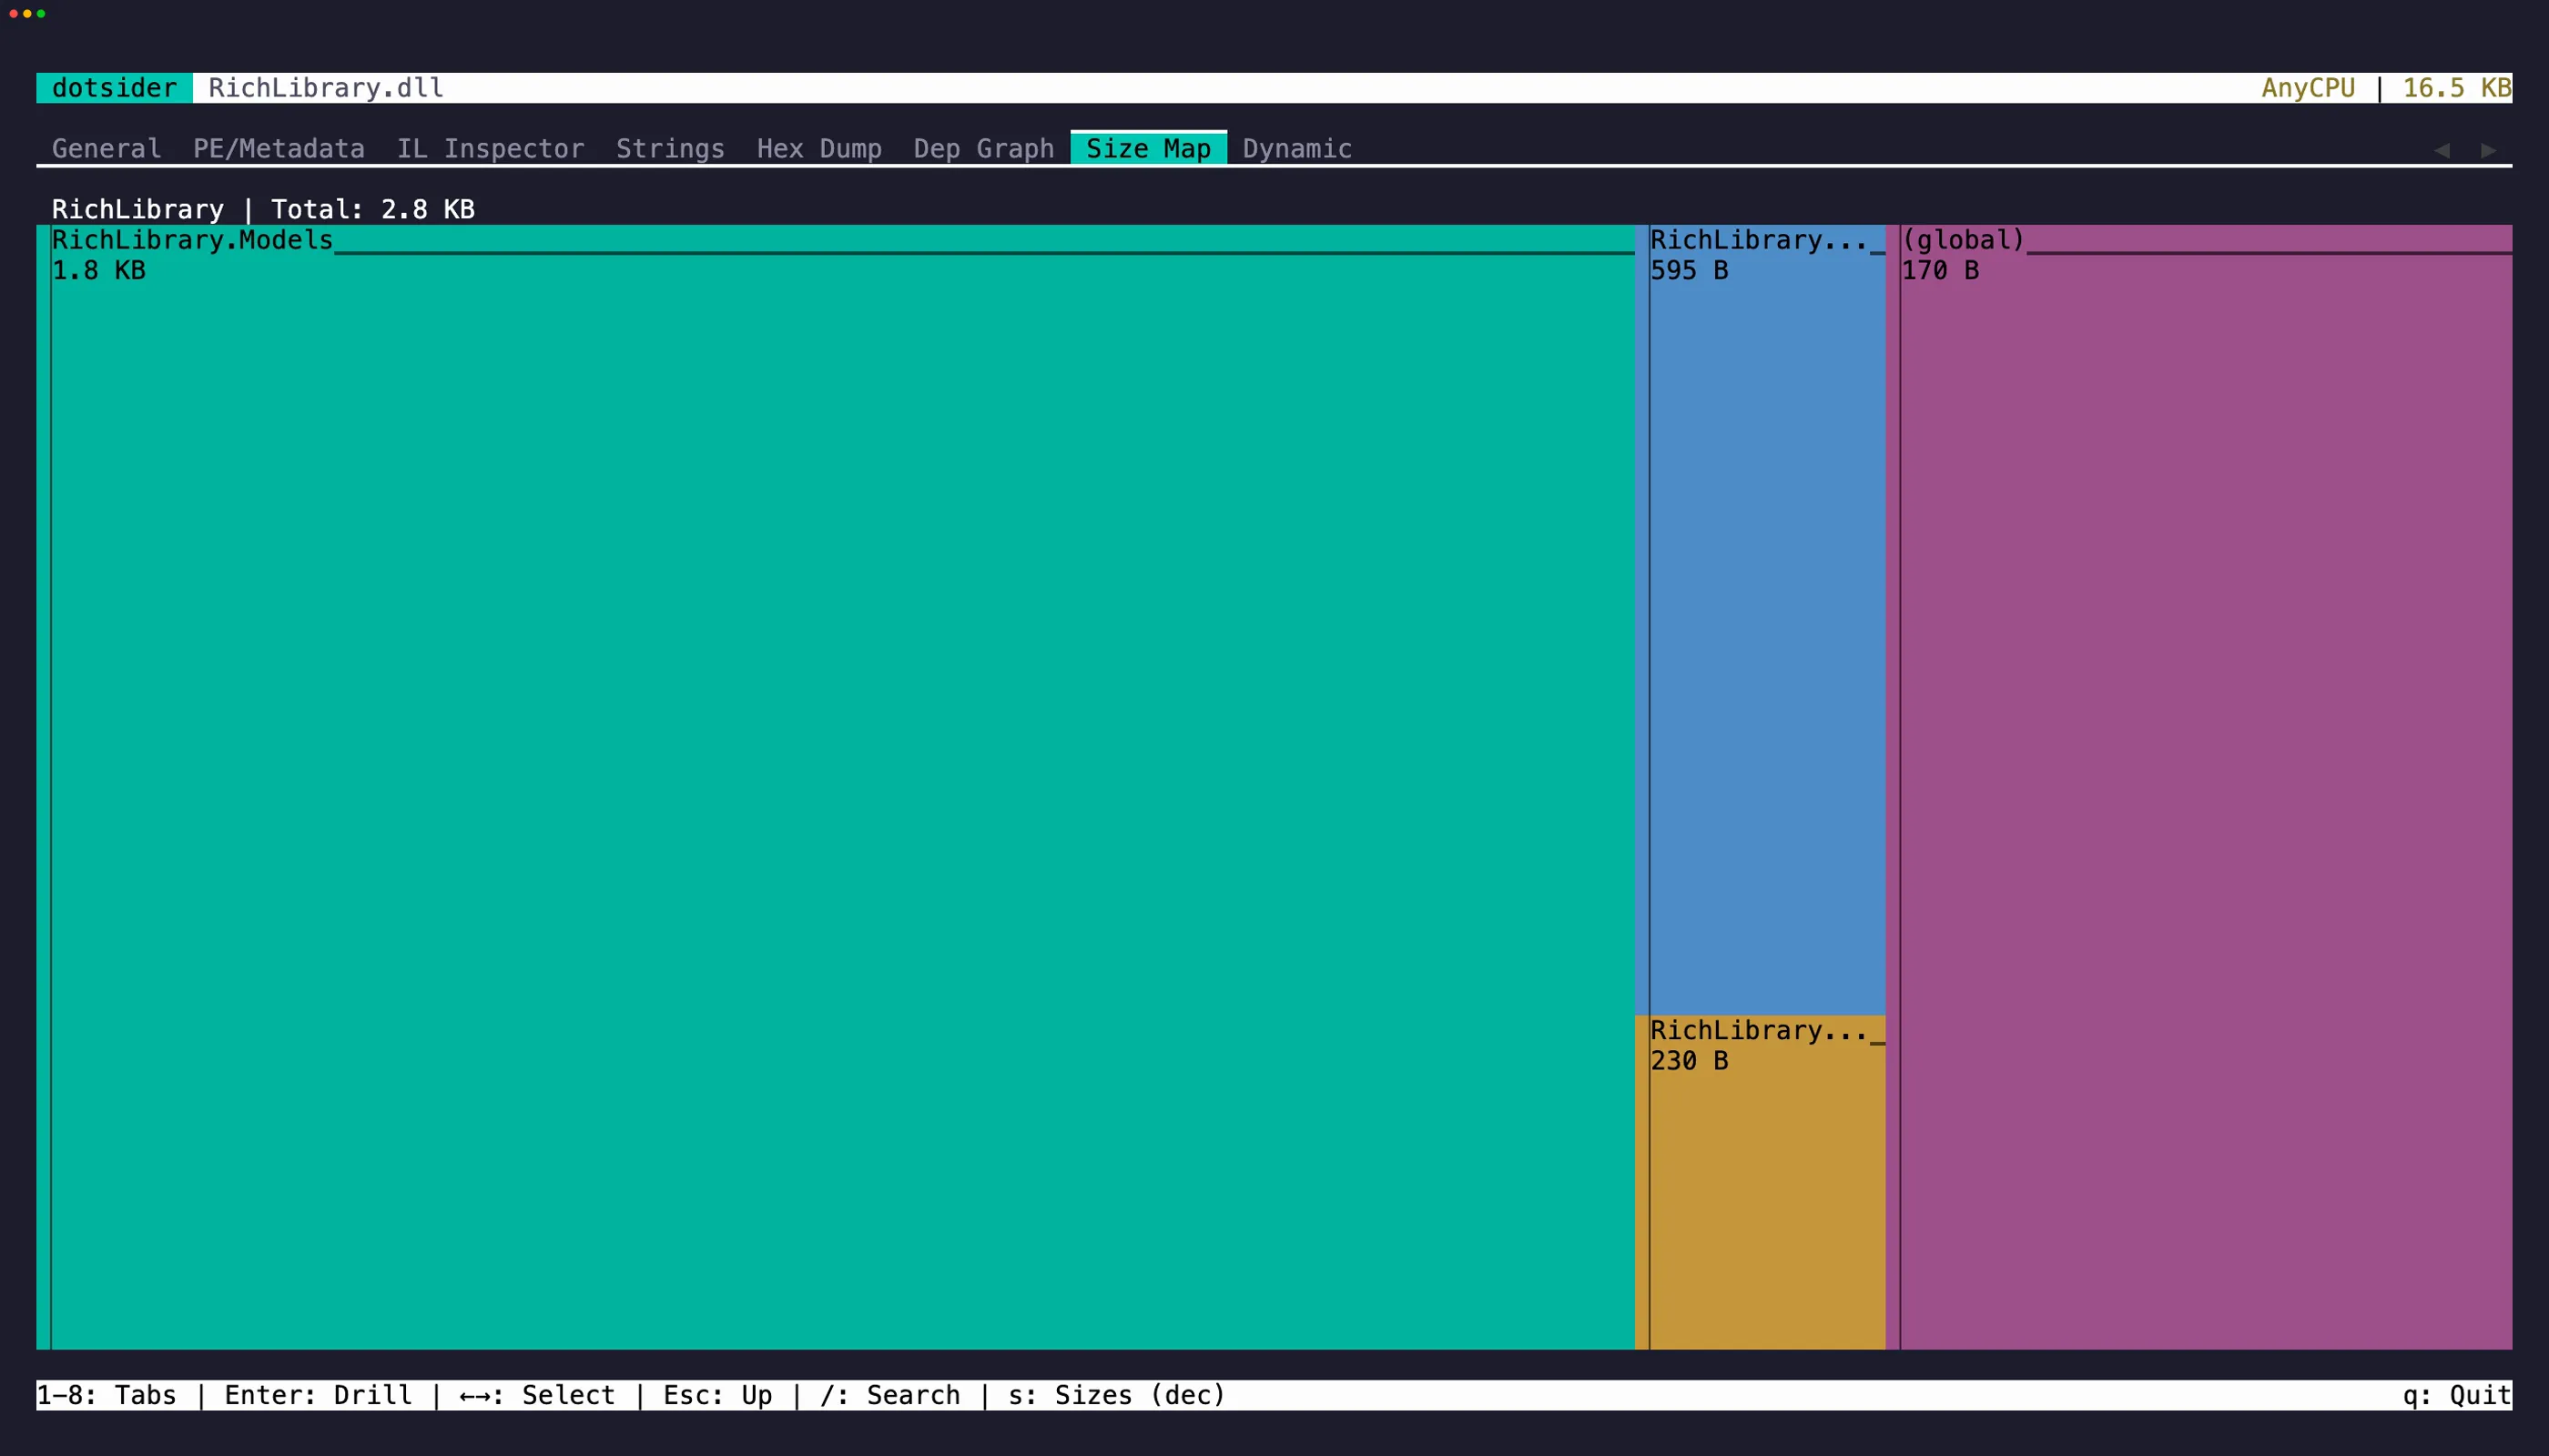Select the General tab

[106, 148]
